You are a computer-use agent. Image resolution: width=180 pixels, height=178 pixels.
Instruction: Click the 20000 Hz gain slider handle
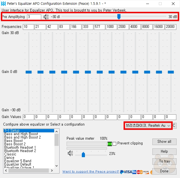[171, 72]
